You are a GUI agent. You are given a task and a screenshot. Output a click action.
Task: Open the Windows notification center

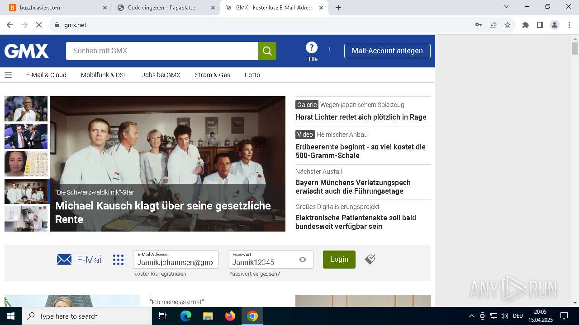[564, 316]
